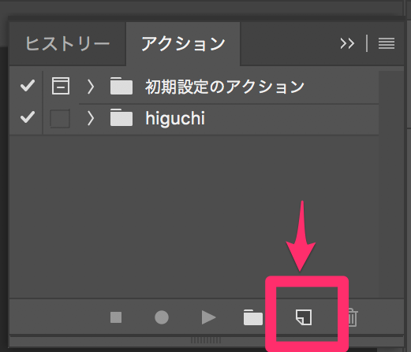Enable dialog toggle box for higuchi
This screenshot has width=411, height=352.
coord(60,119)
